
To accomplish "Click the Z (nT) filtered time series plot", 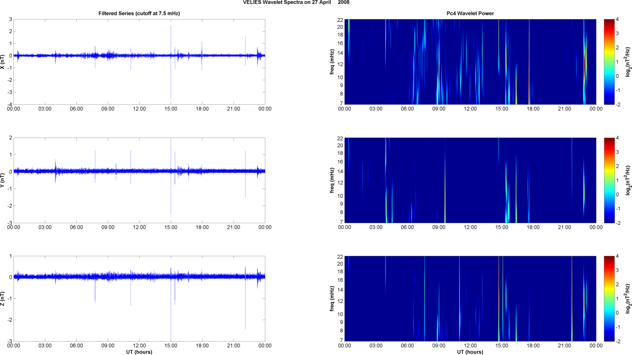I will click(x=139, y=299).
